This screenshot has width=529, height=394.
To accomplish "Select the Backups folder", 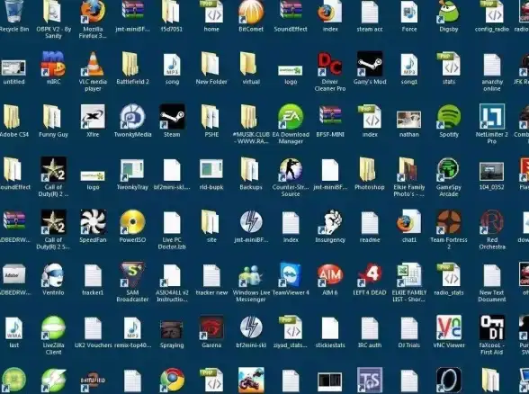I will click(x=250, y=170).
